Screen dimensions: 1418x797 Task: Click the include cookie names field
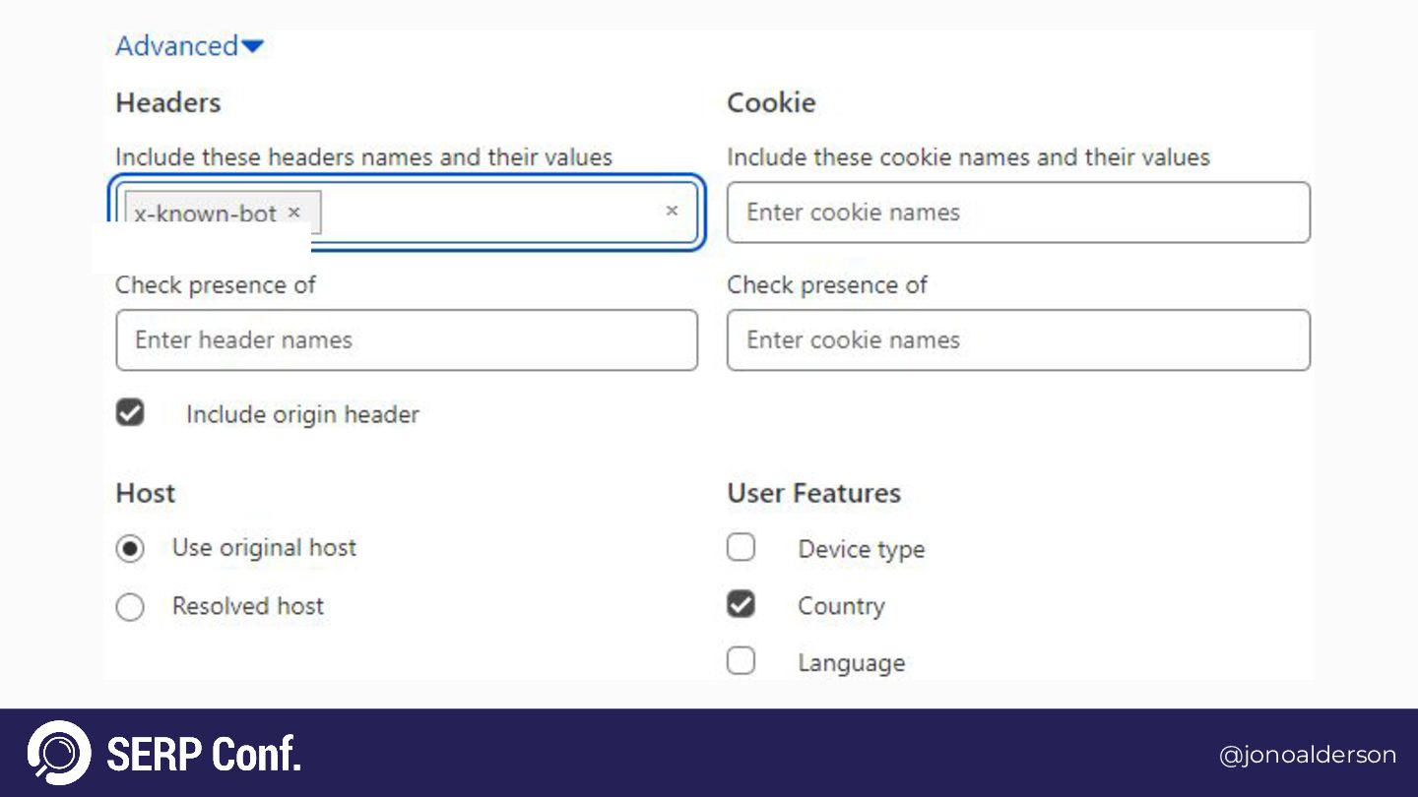[x=1017, y=213]
